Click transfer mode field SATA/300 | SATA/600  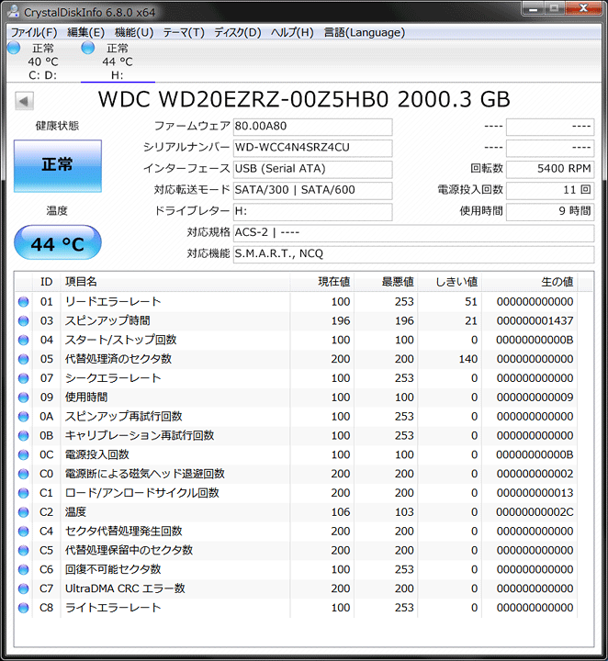point(313,190)
